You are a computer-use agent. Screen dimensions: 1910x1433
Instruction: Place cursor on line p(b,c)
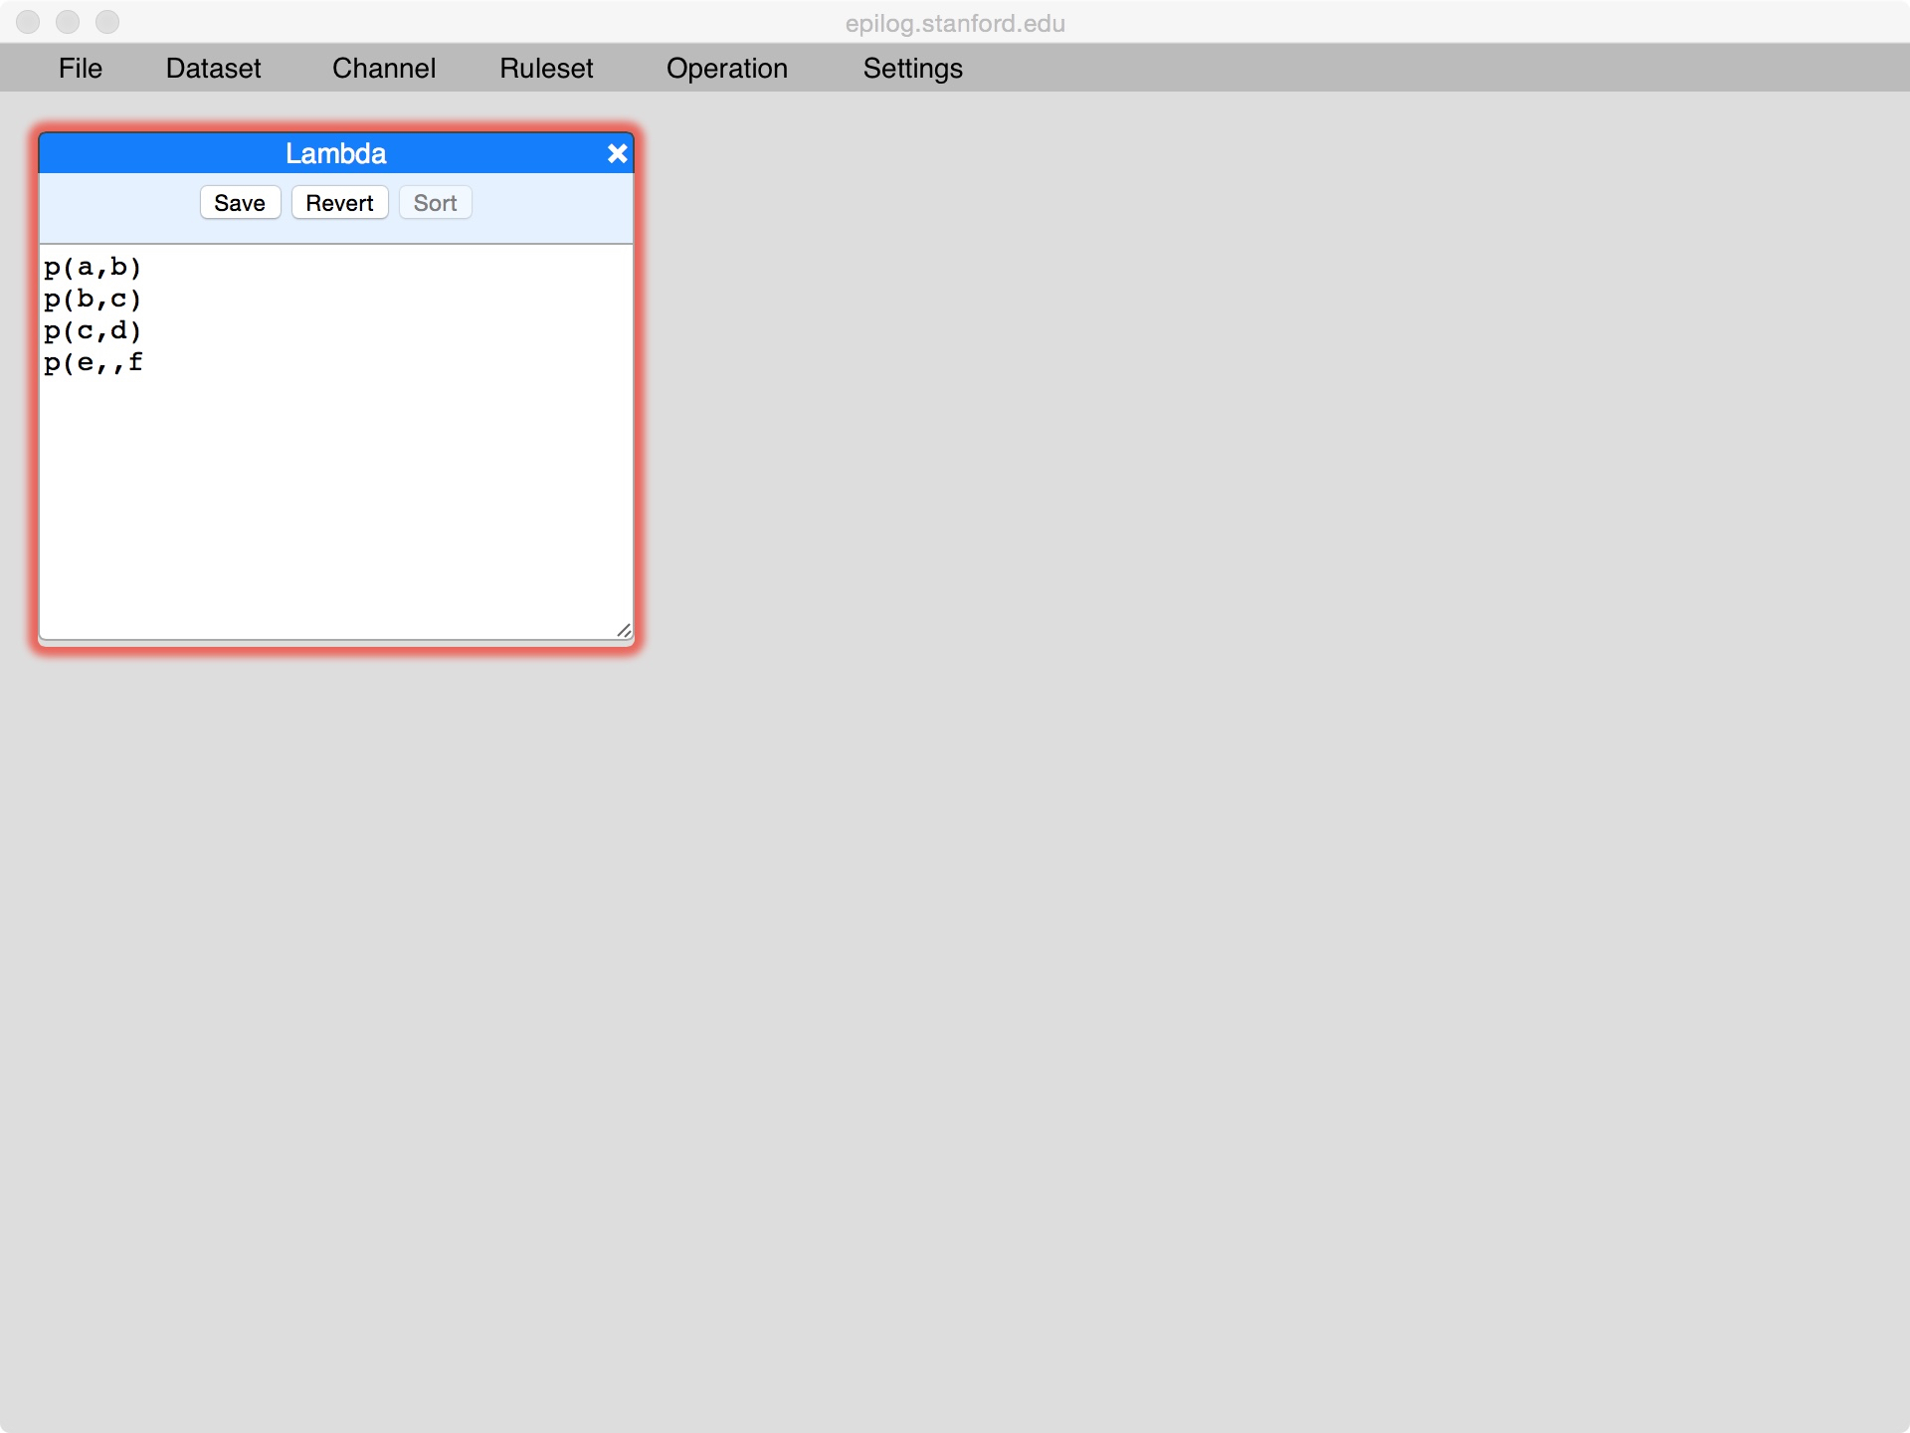(x=93, y=299)
